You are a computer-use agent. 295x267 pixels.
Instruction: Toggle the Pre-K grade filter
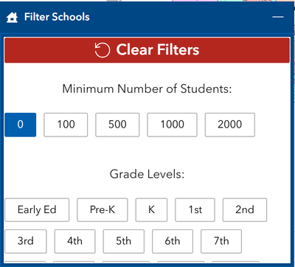click(103, 210)
